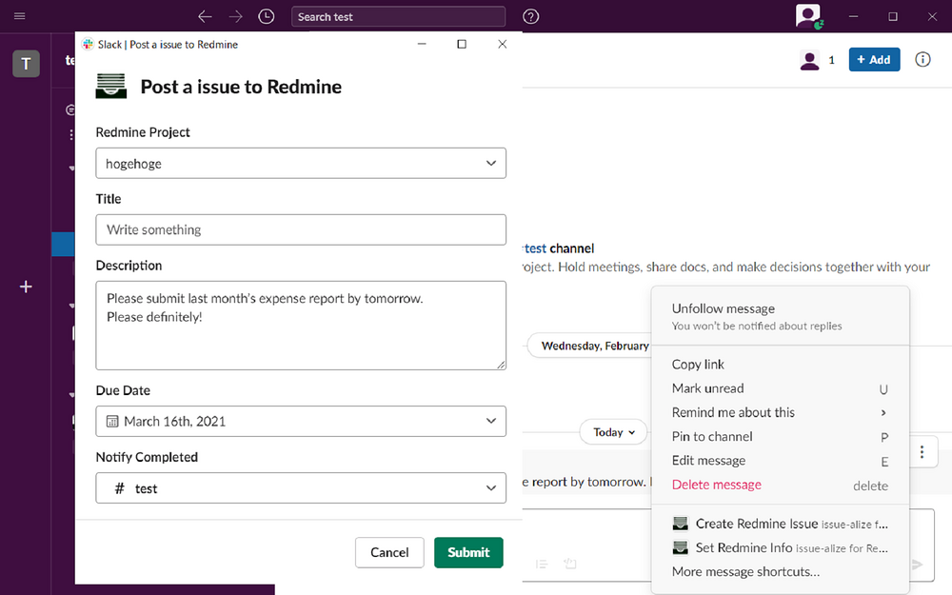Open the Redmine Project dropdown showing hogehoge
Screen dimensions: 952x595
(x=301, y=164)
